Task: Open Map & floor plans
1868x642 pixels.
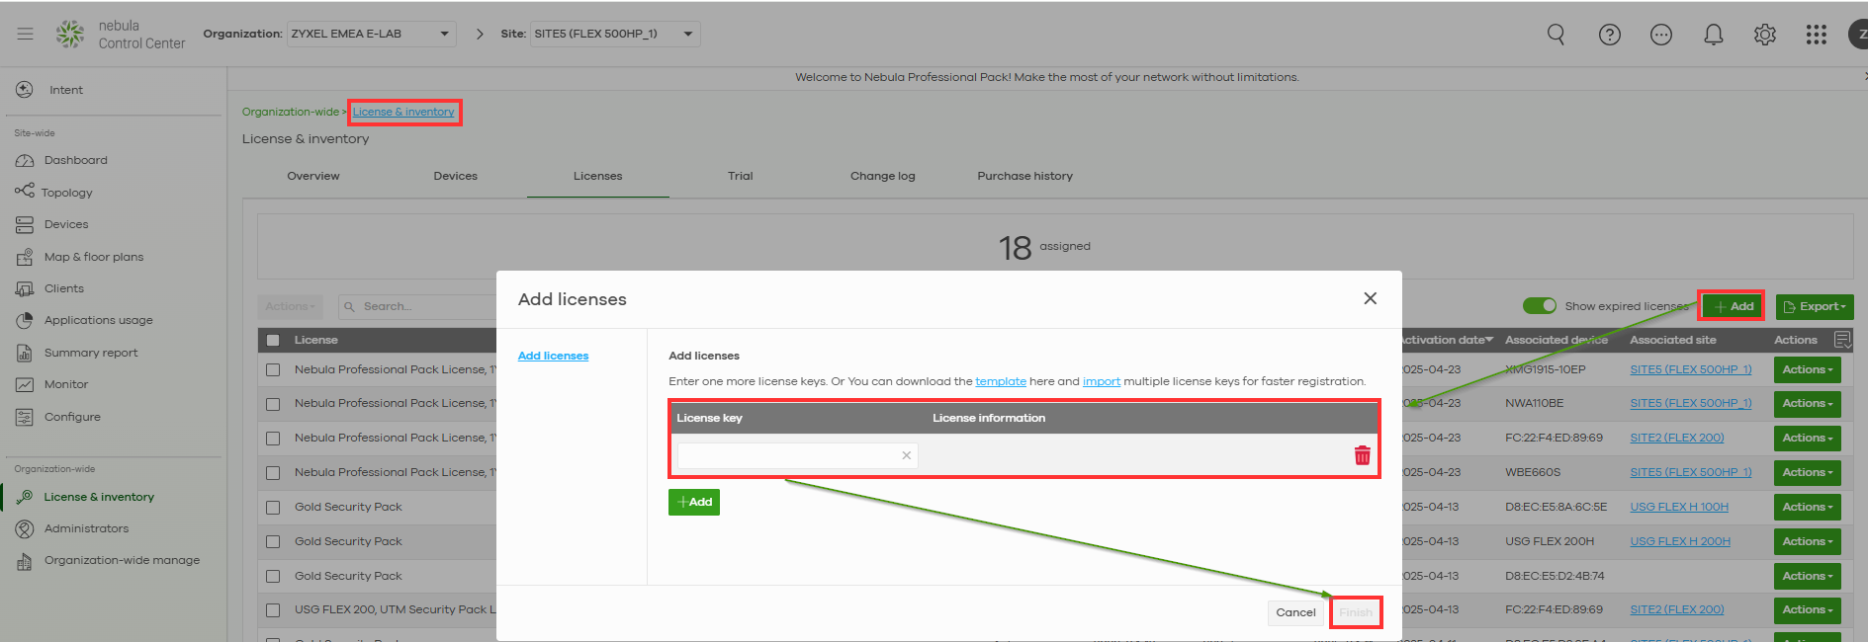Action: [94, 257]
